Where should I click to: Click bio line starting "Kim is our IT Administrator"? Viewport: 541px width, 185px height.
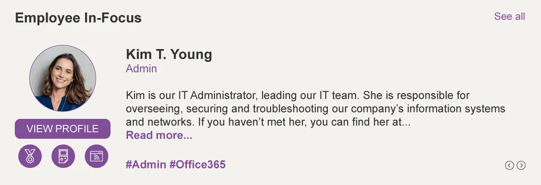[298, 95]
